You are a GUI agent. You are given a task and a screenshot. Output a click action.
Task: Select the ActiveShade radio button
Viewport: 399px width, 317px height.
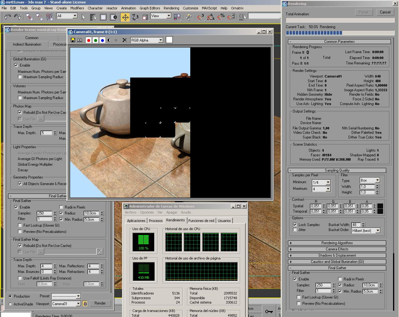point(10,304)
